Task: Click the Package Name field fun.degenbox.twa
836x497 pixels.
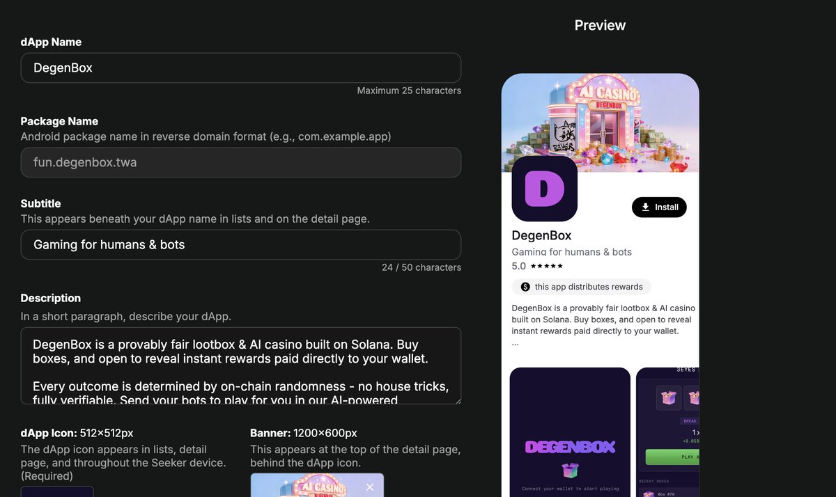Action: tap(240, 162)
